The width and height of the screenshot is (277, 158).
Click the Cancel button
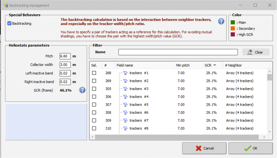click(x=204, y=148)
